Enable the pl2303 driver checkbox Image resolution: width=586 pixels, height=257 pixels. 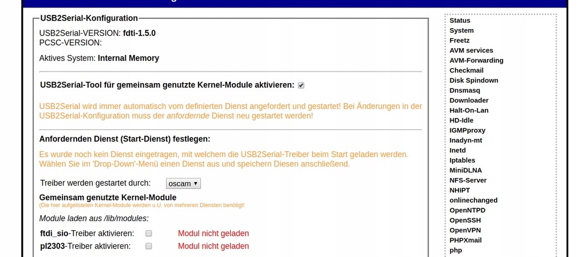pos(149,246)
